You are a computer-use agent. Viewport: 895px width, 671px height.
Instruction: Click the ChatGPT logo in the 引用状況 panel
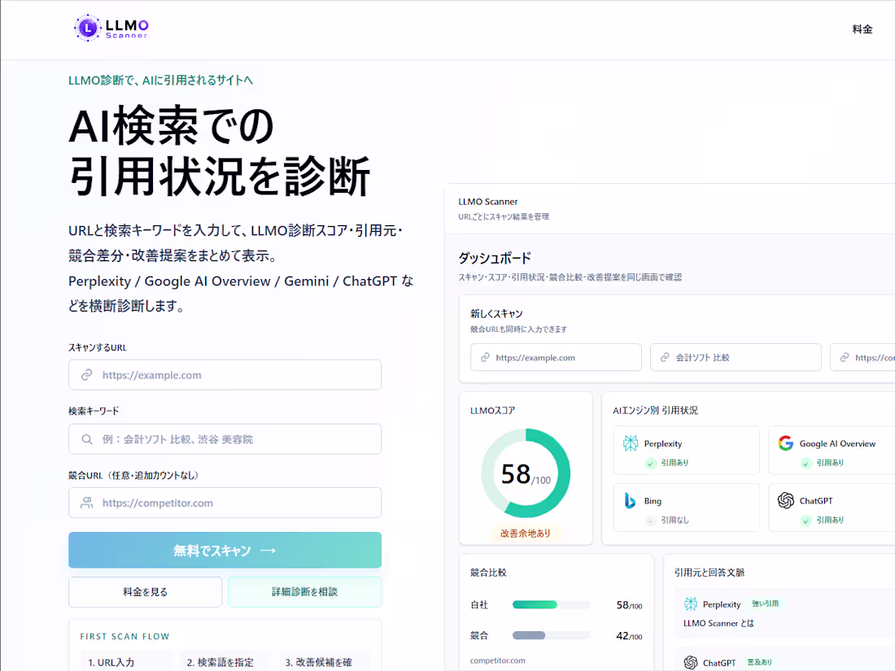click(786, 500)
